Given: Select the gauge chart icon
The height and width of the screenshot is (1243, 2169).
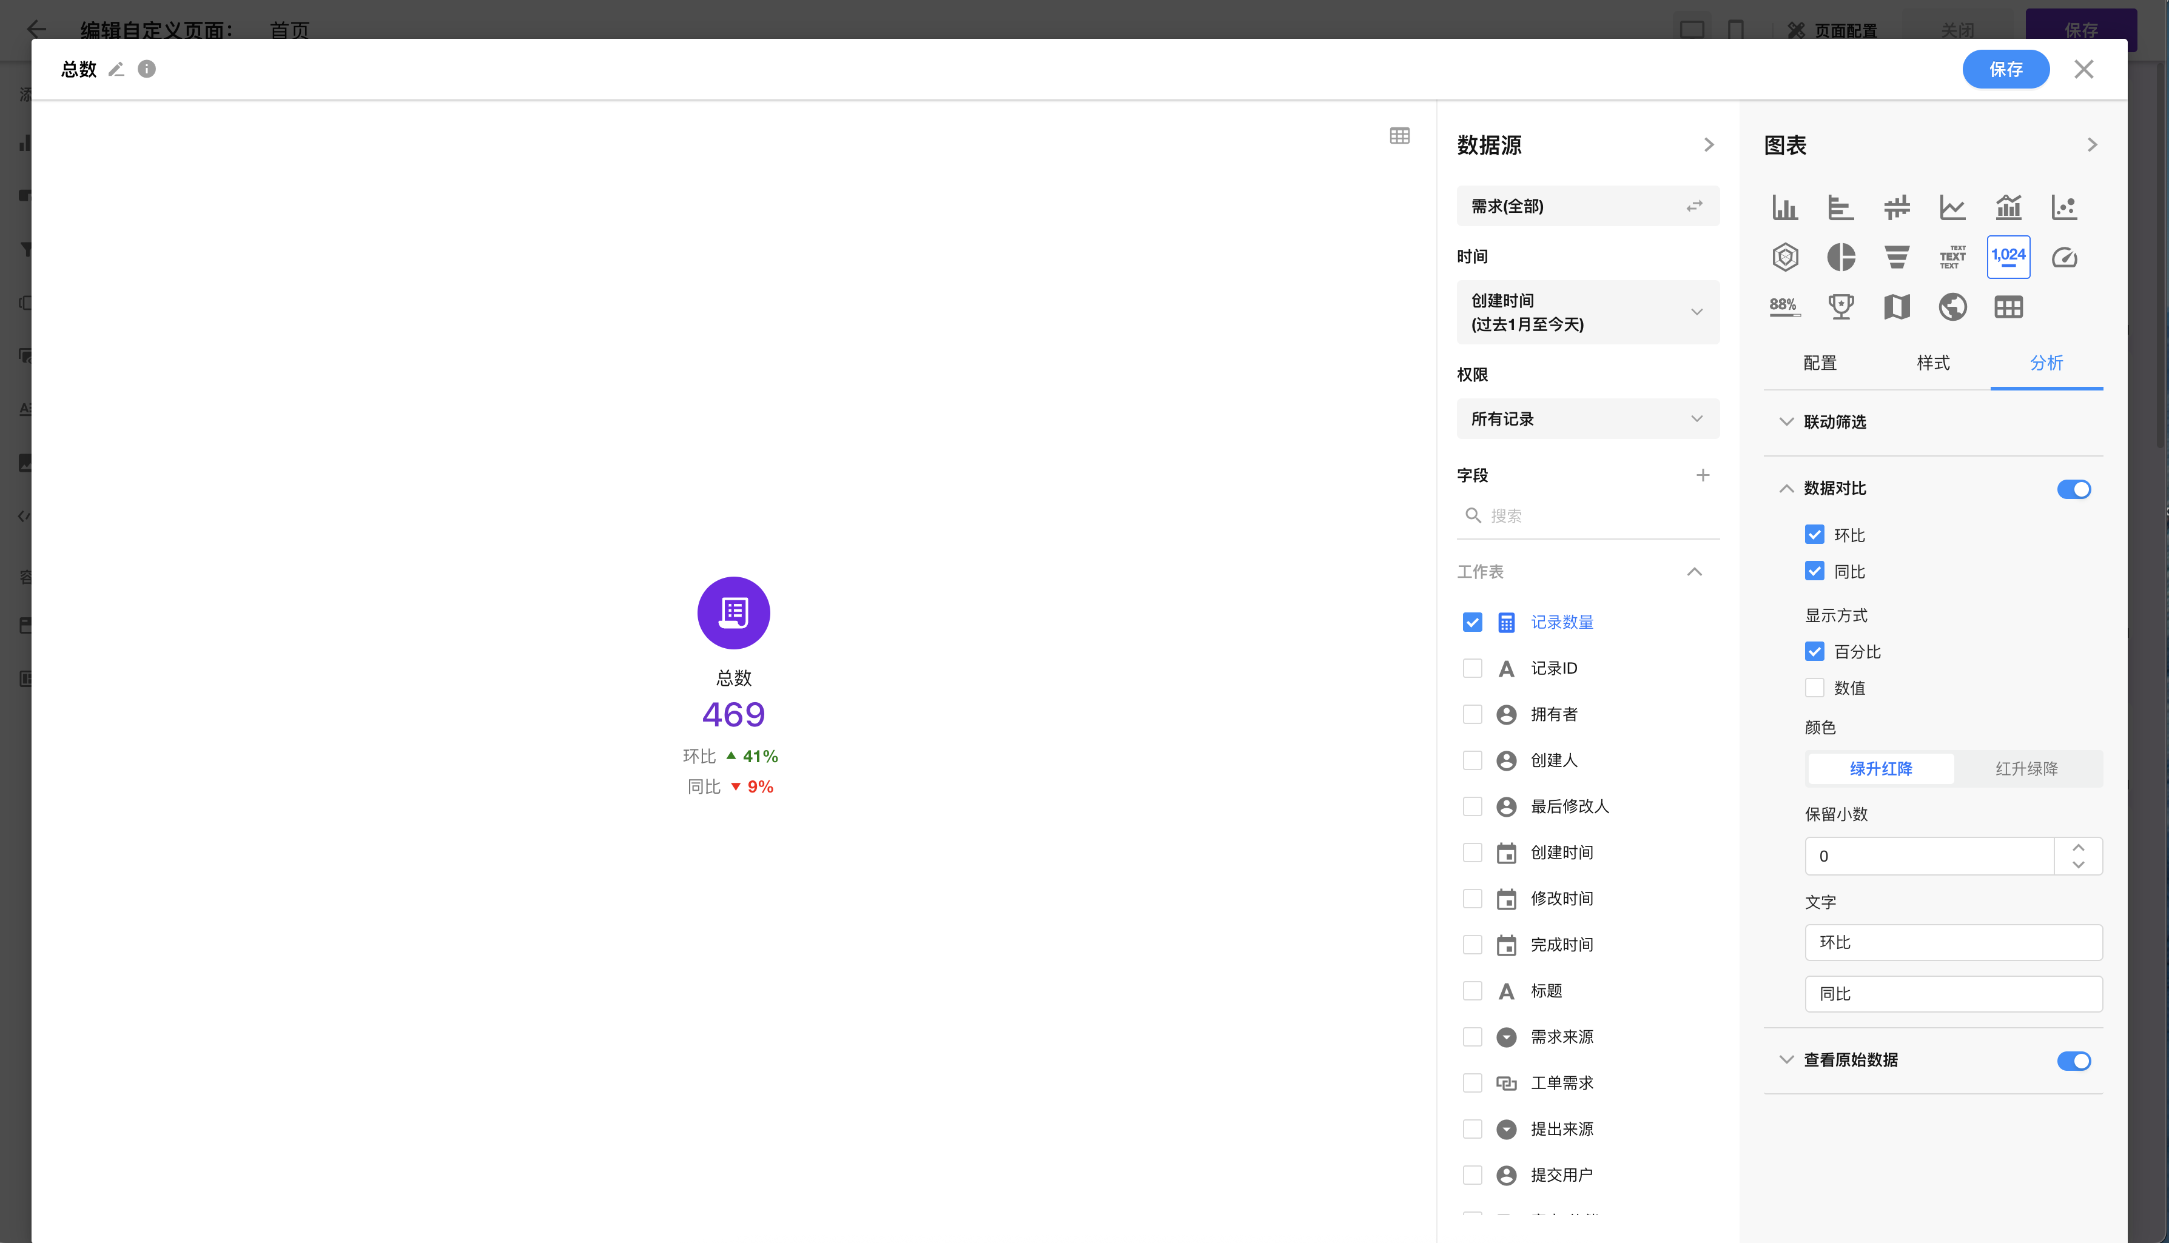Looking at the screenshot, I should pos(2064,257).
